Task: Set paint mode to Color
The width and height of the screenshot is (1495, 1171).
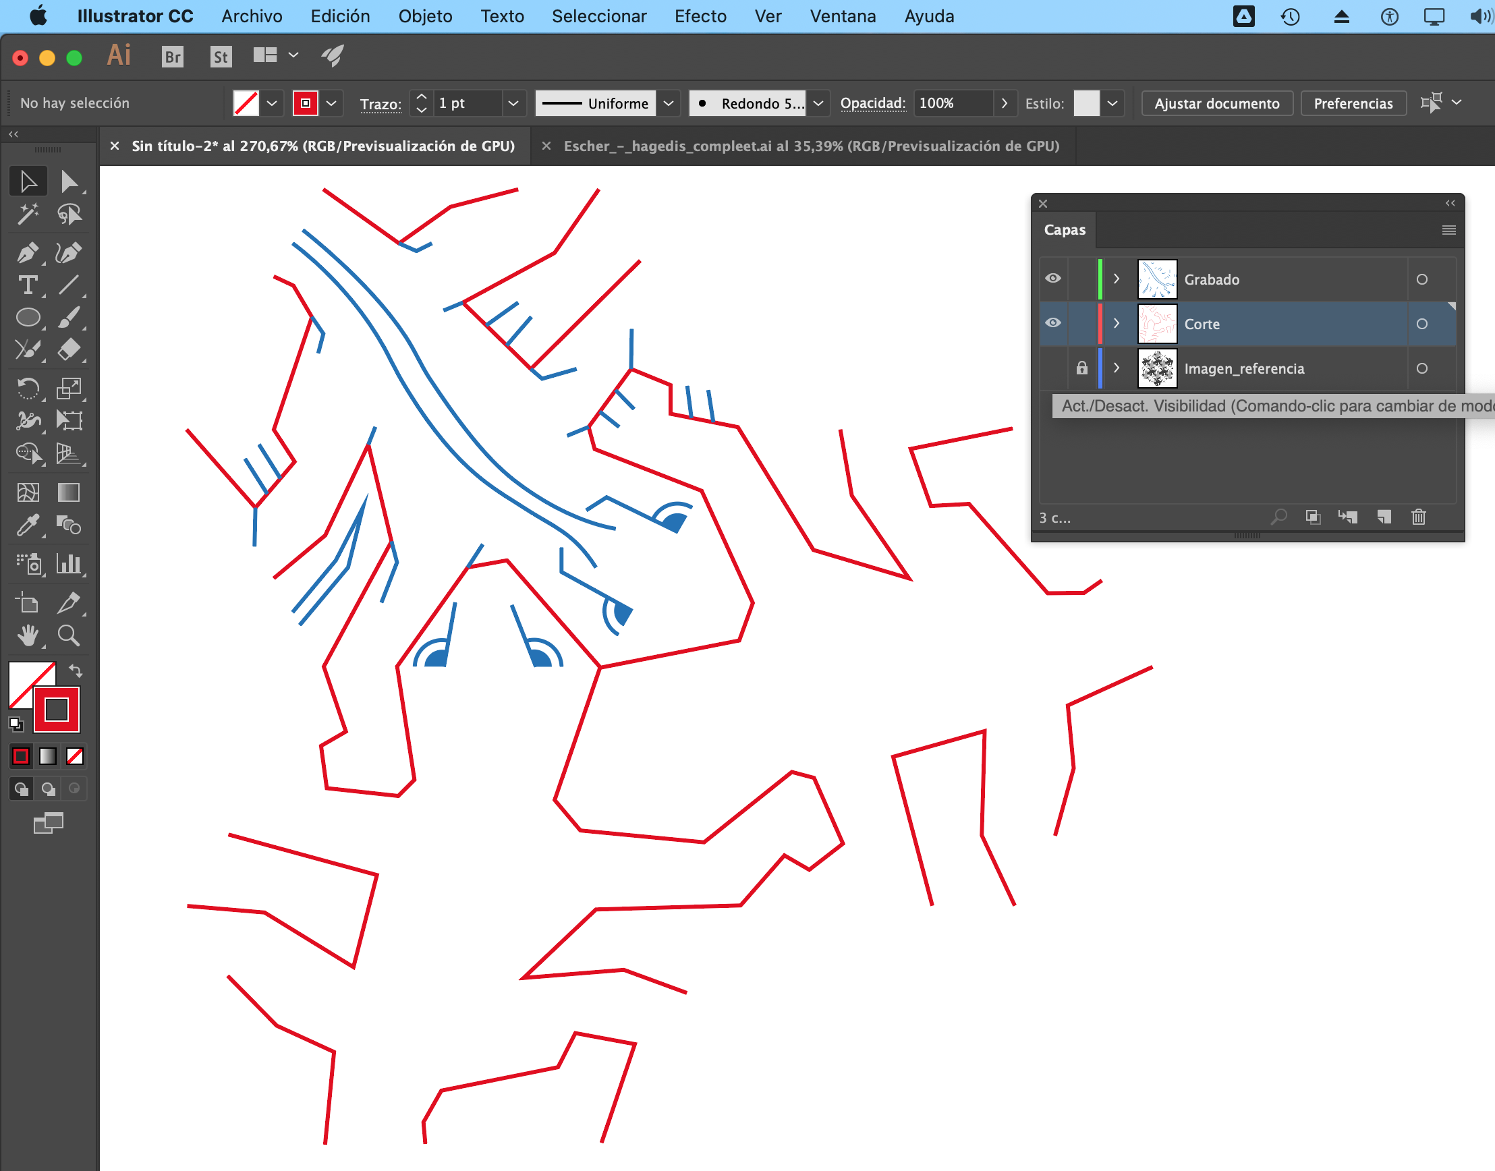Action: [22, 755]
